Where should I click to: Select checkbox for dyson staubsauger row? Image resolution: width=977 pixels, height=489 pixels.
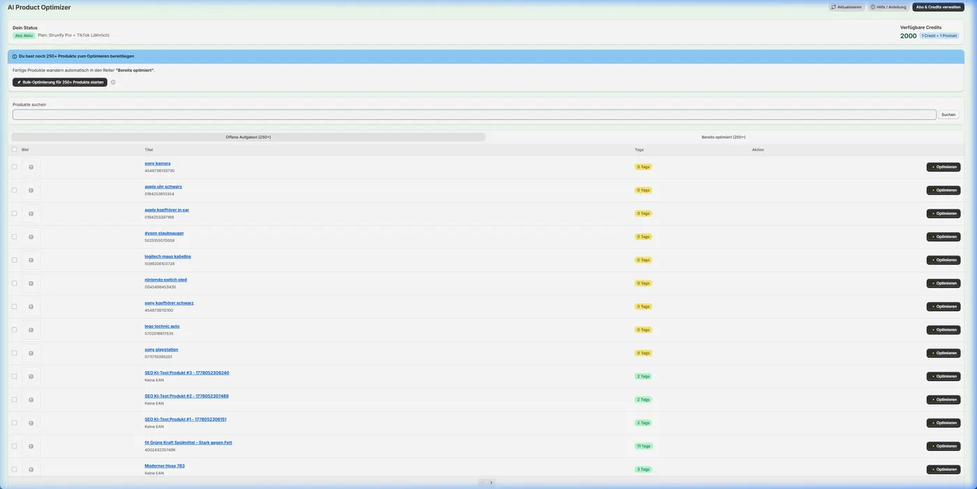pos(14,236)
